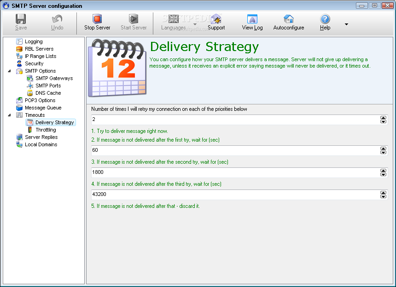Click the SMTP Ports icon

(30, 86)
